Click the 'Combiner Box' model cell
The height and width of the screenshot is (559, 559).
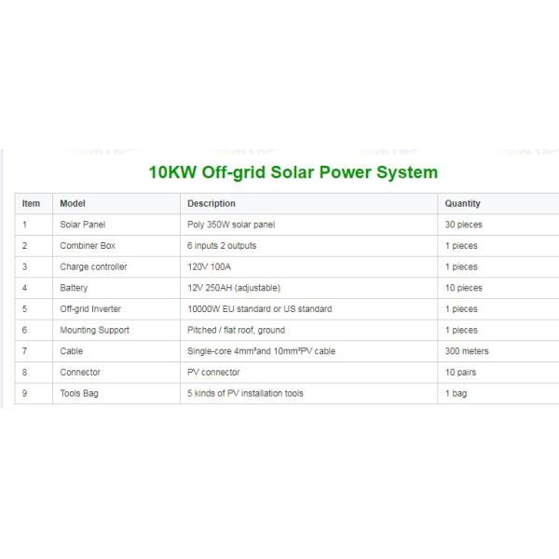click(x=88, y=246)
